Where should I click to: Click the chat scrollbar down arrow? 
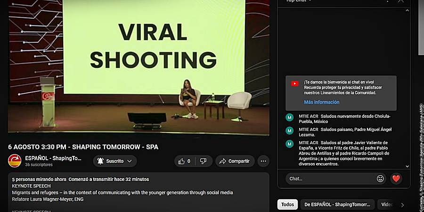[407, 166]
